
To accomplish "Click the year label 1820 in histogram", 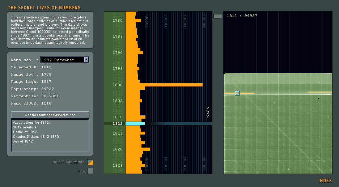I will pos(117,149).
